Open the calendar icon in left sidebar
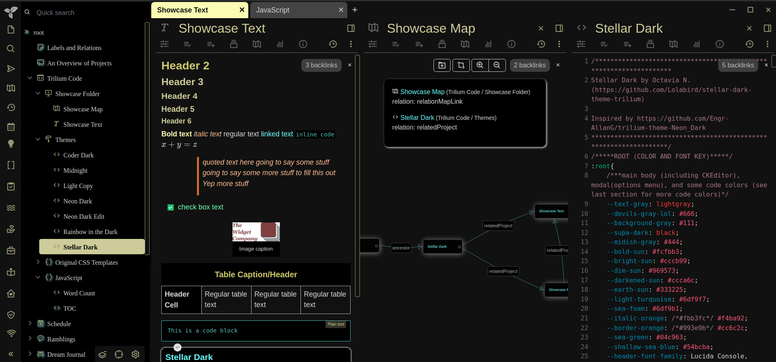Viewport: 776px width, 362px height. click(x=11, y=127)
